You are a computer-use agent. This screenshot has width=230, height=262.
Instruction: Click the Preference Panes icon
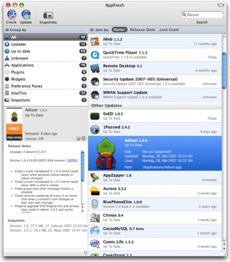coord(7,86)
